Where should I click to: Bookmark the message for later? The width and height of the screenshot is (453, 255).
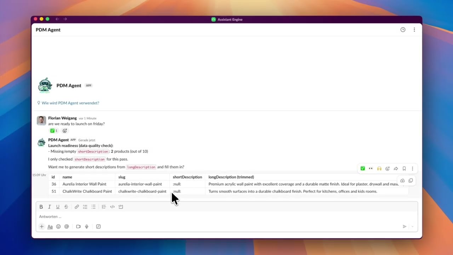point(404,169)
